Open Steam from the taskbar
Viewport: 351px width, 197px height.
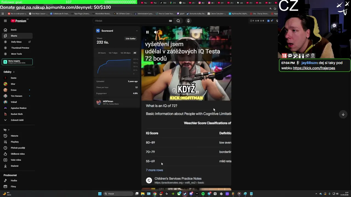(x=185, y=194)
